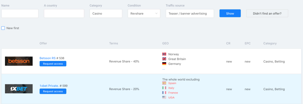Click The whole world excluding text
Screen dimensions: 303x104
pyautogui.click(x=181, y=79)
